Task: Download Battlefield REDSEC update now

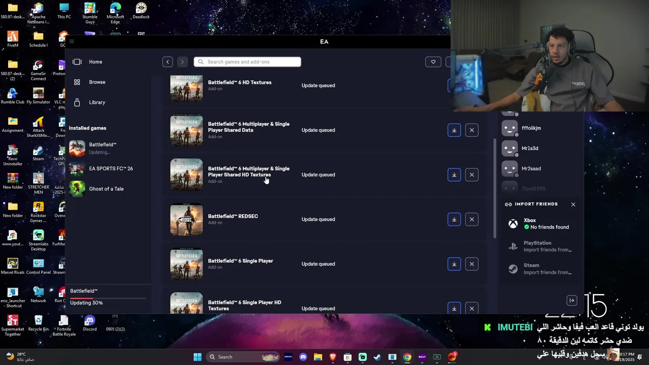Action: point(454,220)
